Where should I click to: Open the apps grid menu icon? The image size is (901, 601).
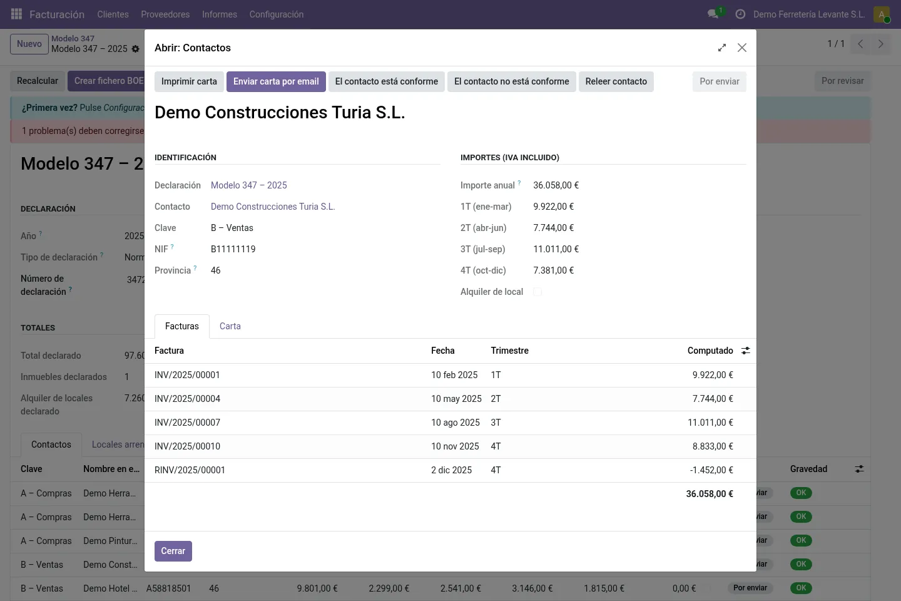click(x=17, y=14)
